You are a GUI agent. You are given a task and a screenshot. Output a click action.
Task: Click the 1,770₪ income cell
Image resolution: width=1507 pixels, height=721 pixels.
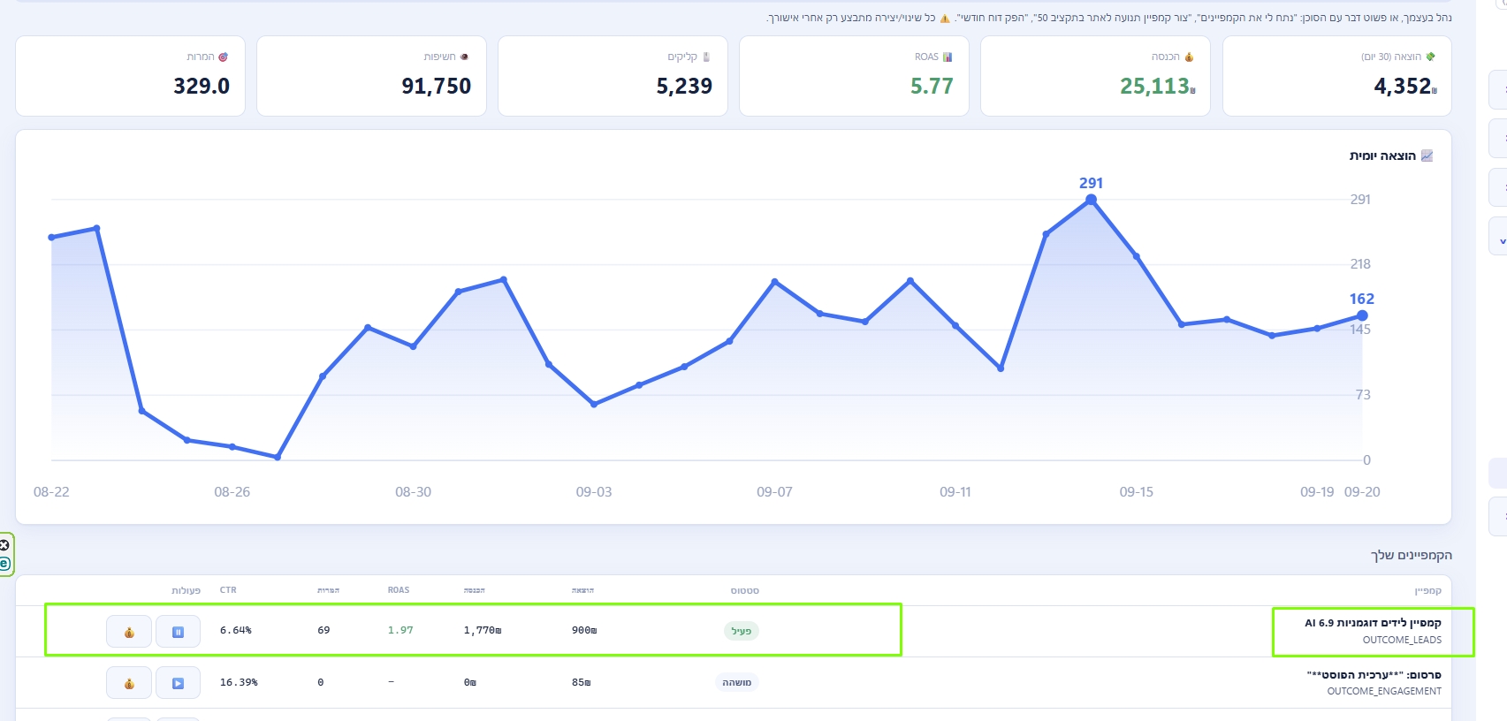click(483, 631)
